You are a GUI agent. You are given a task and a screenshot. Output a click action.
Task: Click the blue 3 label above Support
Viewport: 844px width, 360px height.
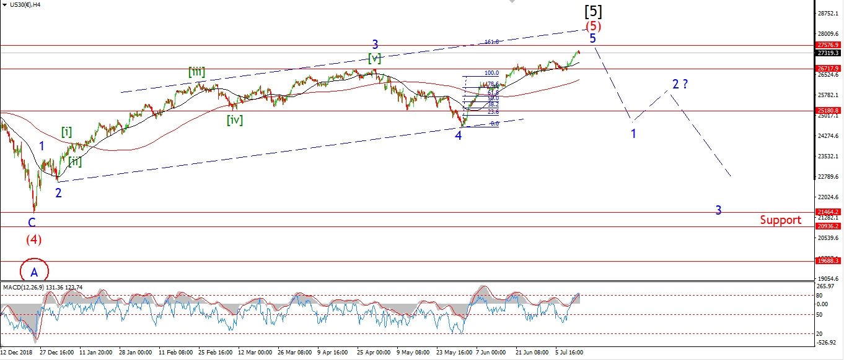pyautogui.click(x=718, y=210)
